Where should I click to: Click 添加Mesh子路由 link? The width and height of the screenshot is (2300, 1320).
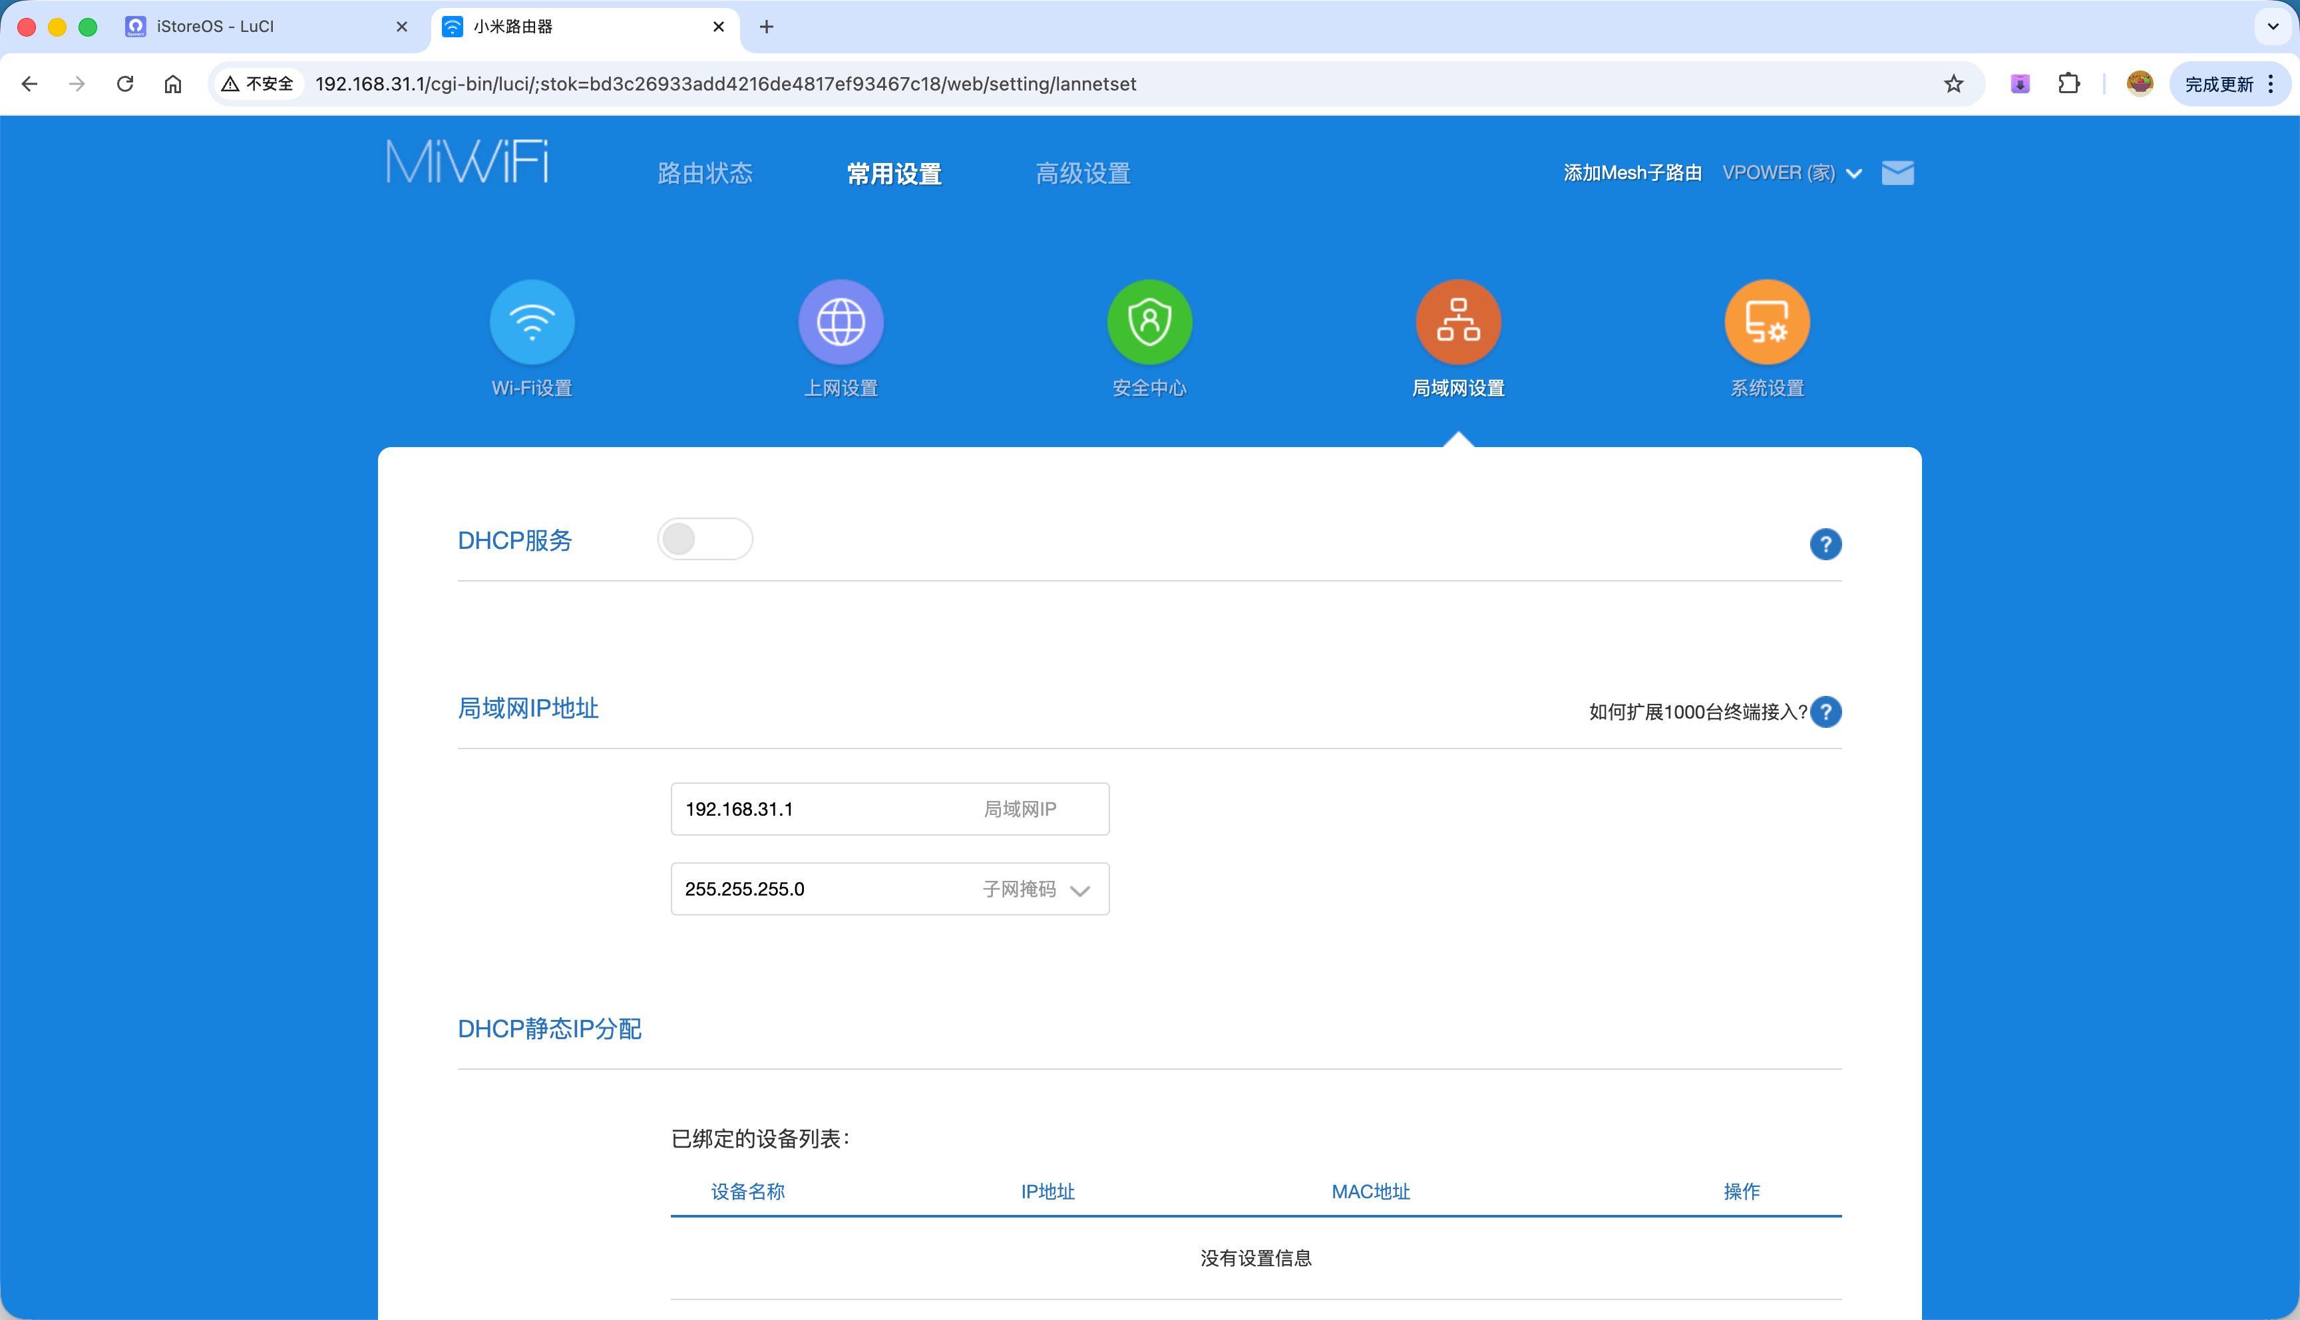(1632, 173)
